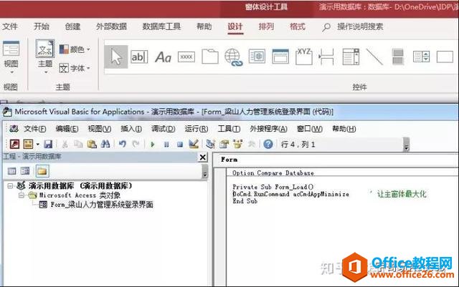This screenshot has height=287, width=459.
Task: Open VBA 视图(V) menu
Action: coord(100,129)
